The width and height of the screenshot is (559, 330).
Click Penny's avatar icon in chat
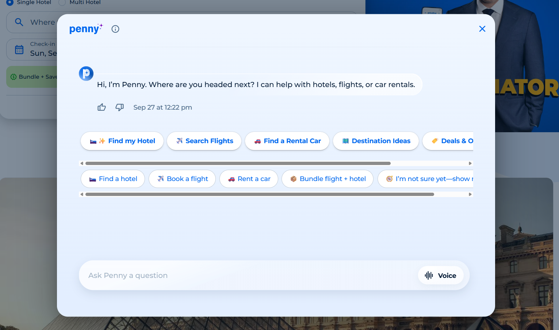(x=86, y=74)
